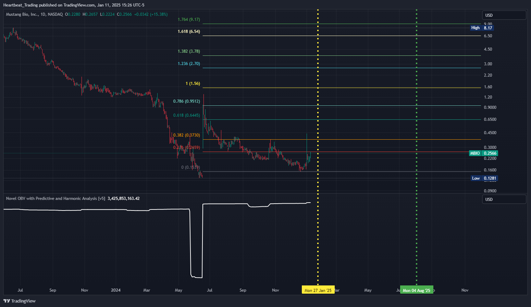
Task: Click the change value +0.0342 (+15.38%)
Action: 151,14
